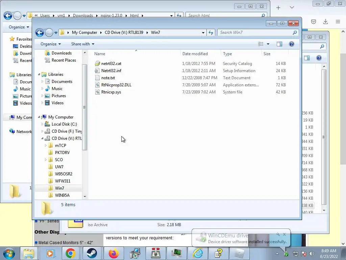Screen dimensions: 346x260
Task: Click the Search Win7 field
Action: pyautogui.click(x=257, y=32)
